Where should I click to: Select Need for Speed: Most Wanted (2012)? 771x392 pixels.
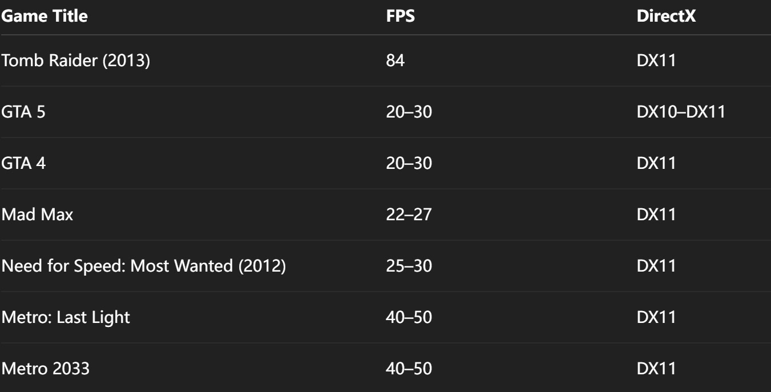pos(143,266)
